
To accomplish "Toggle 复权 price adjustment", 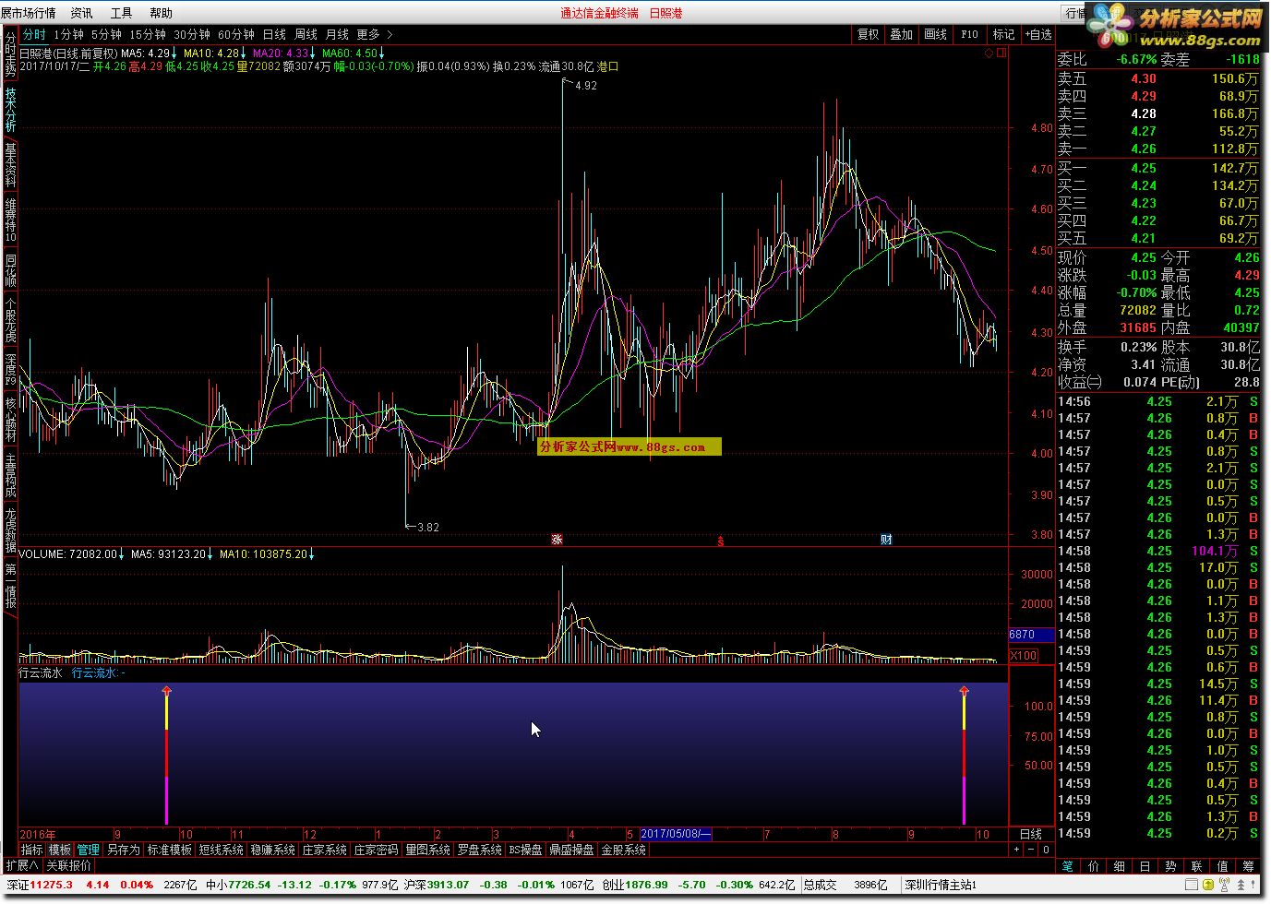I will [869, 34].
